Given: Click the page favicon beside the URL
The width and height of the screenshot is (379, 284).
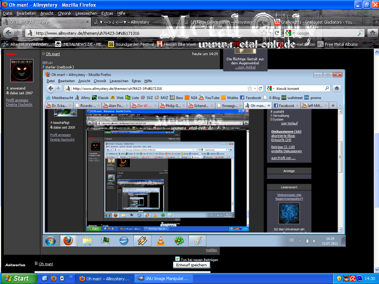Looking at the screenshot, I should (x=30, y=33).
